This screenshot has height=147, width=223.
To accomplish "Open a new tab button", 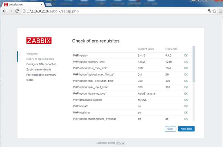I will pos(49,5).
